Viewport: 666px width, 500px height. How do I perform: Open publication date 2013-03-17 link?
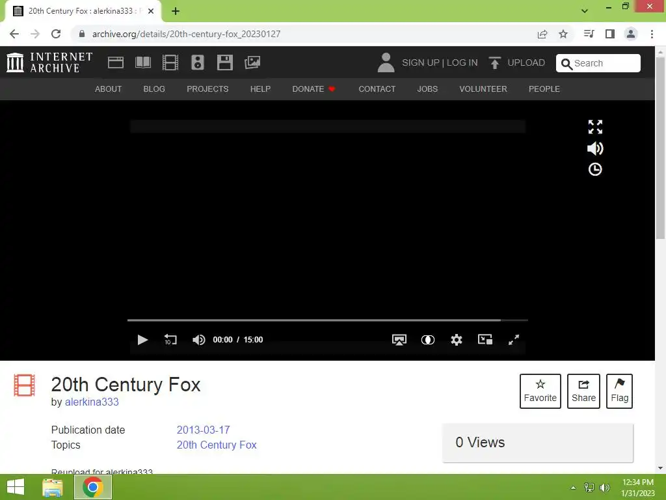coord(203,430)
